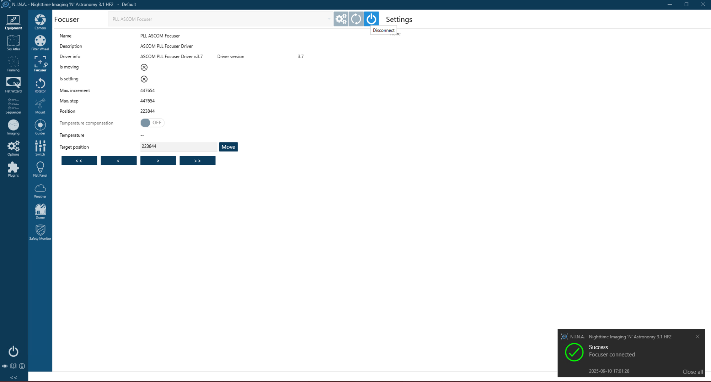Click the large step outward >> button
The width and height of the screenshot is (711, 382).
(x=197, y=161)
